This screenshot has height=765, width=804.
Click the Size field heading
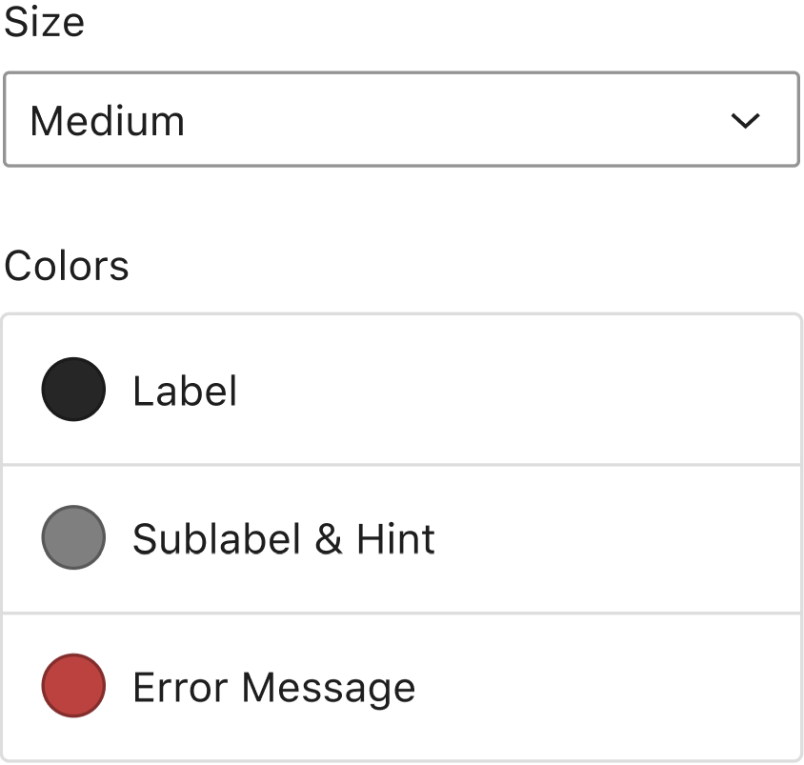tap(44, 21)
